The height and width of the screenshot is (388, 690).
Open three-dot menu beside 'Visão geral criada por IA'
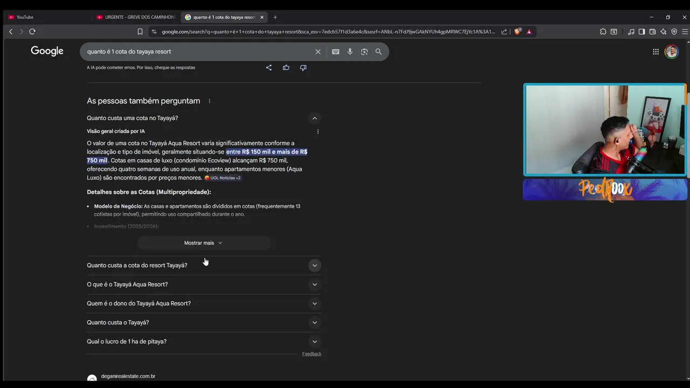(318, 131)
